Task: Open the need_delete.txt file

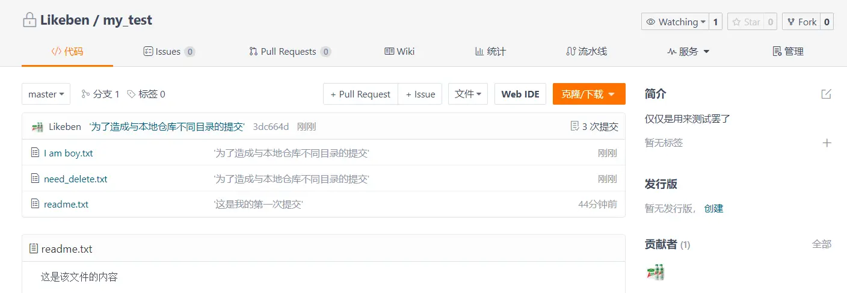Action: click(x=76, y=179)
